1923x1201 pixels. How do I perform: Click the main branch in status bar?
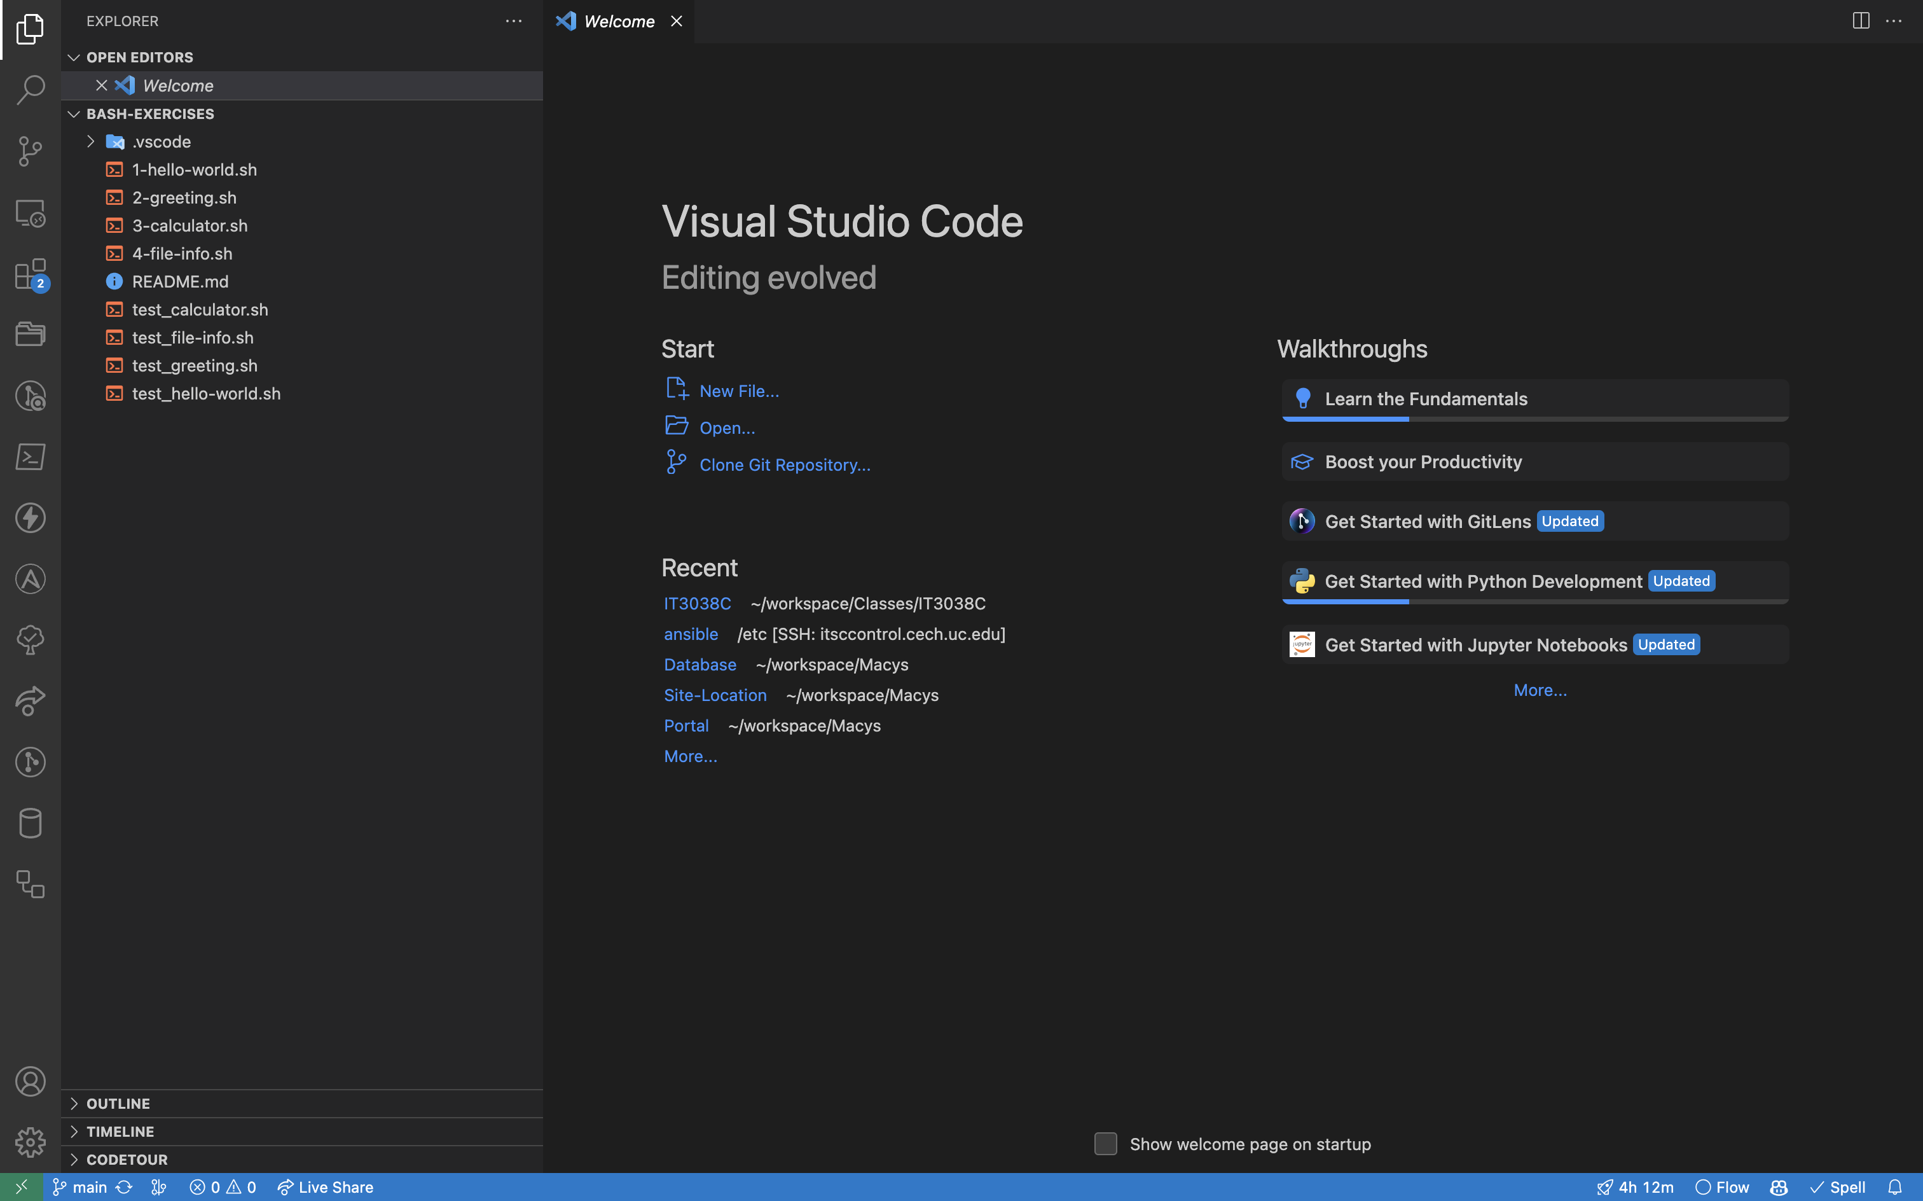(x=79, y=1187)
